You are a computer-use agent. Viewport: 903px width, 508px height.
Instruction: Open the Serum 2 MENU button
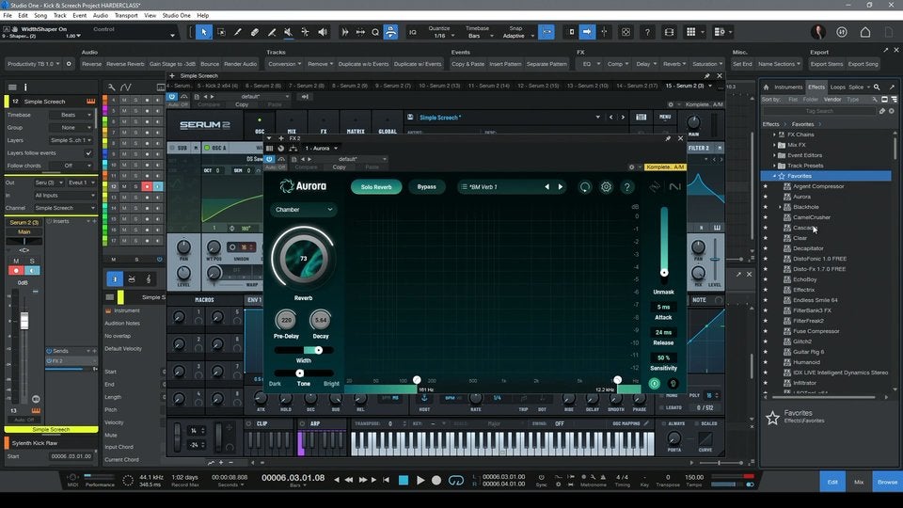tap(665, 117)
